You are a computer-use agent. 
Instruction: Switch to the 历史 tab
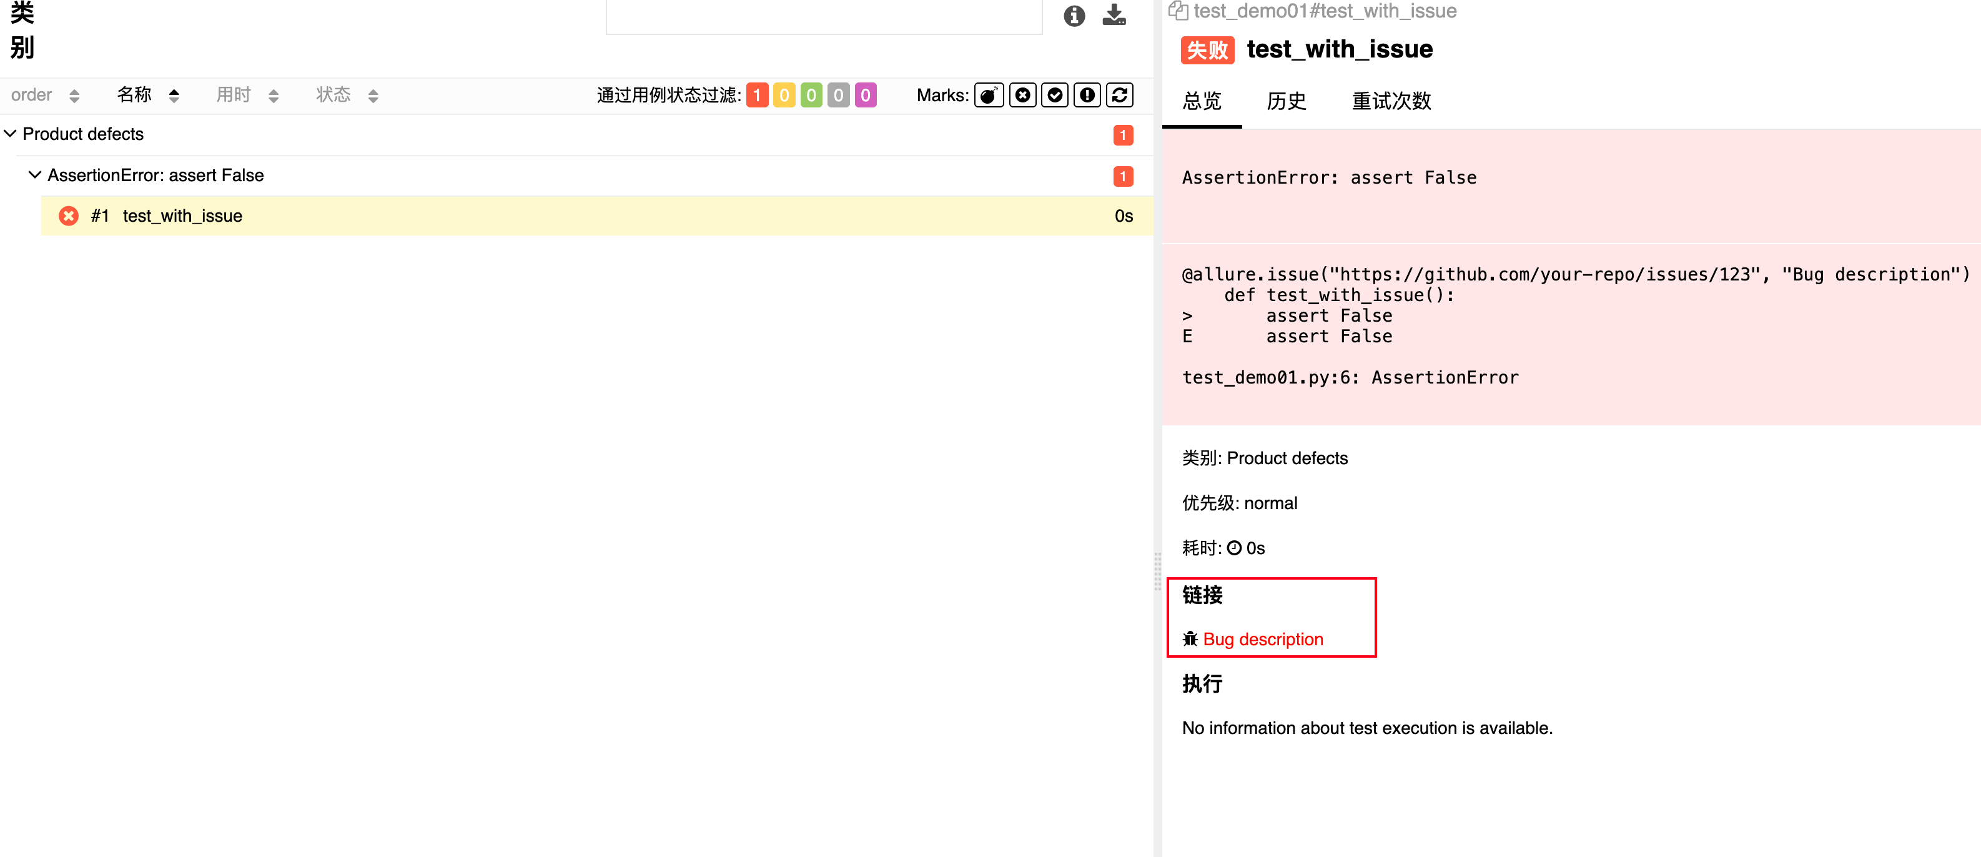click(x=1286, y=101)
